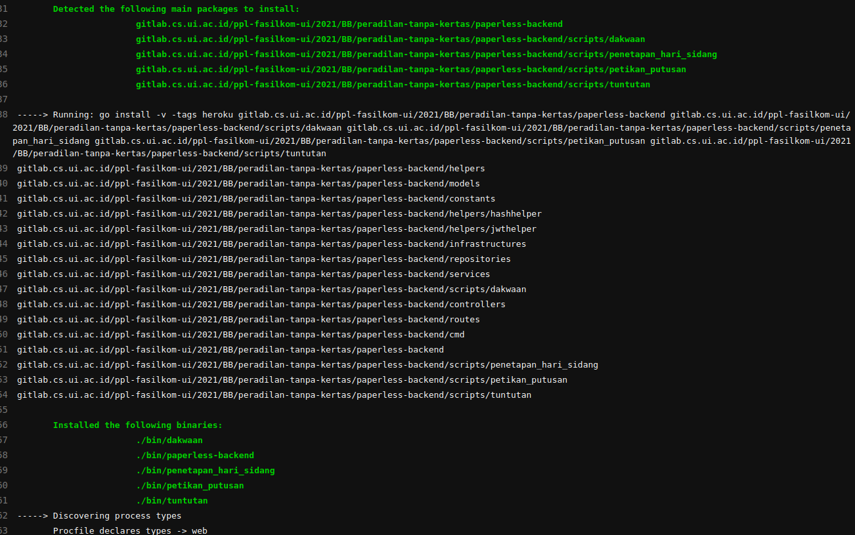Select the paperless-backend/constants log line
855x535 pixels.
(x=256, y=199)
